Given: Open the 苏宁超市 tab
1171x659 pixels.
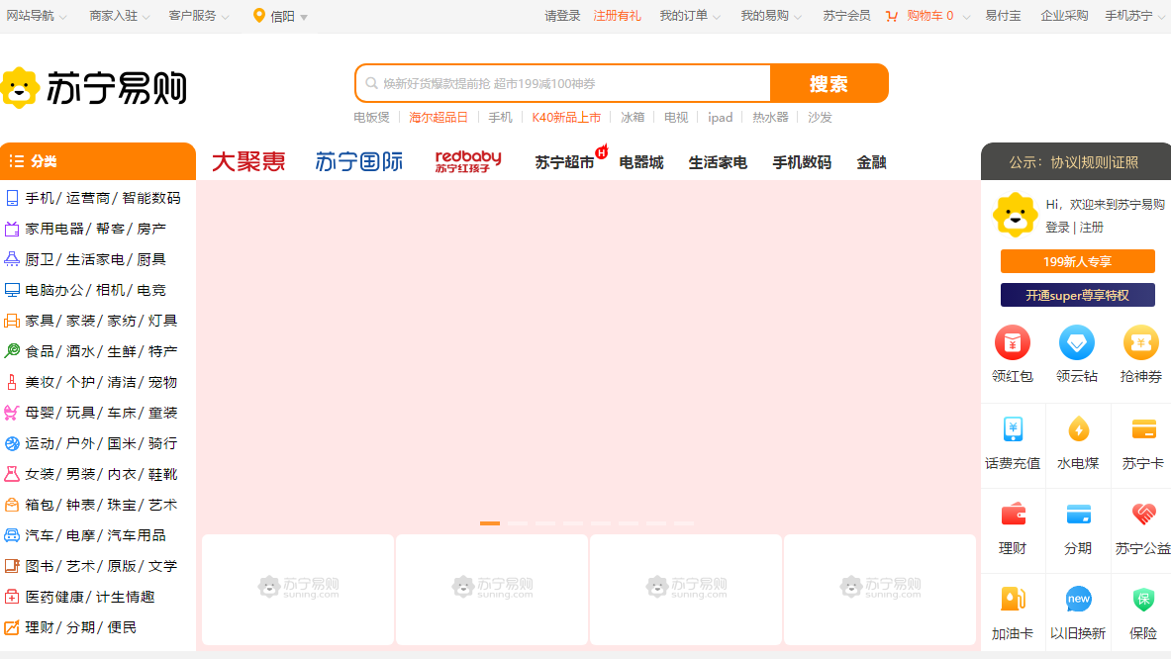Looking at the screenshot, I should (x=564, y=162).
